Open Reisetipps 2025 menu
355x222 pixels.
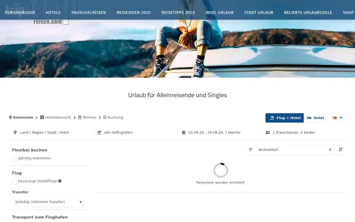tap(178, 12)
